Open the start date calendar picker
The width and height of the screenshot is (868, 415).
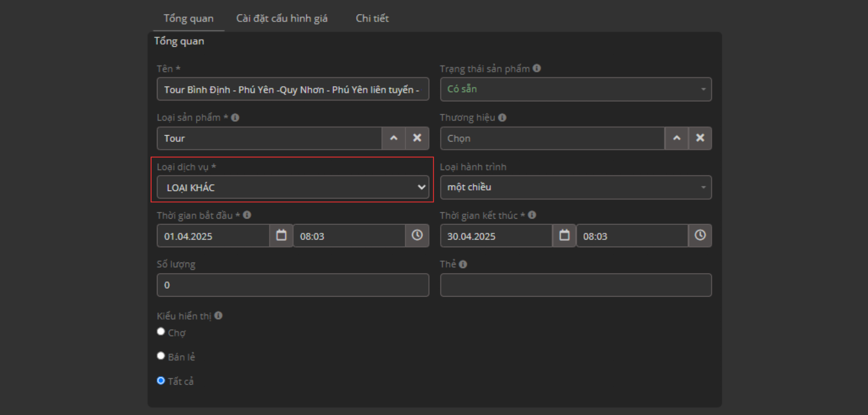281,235
